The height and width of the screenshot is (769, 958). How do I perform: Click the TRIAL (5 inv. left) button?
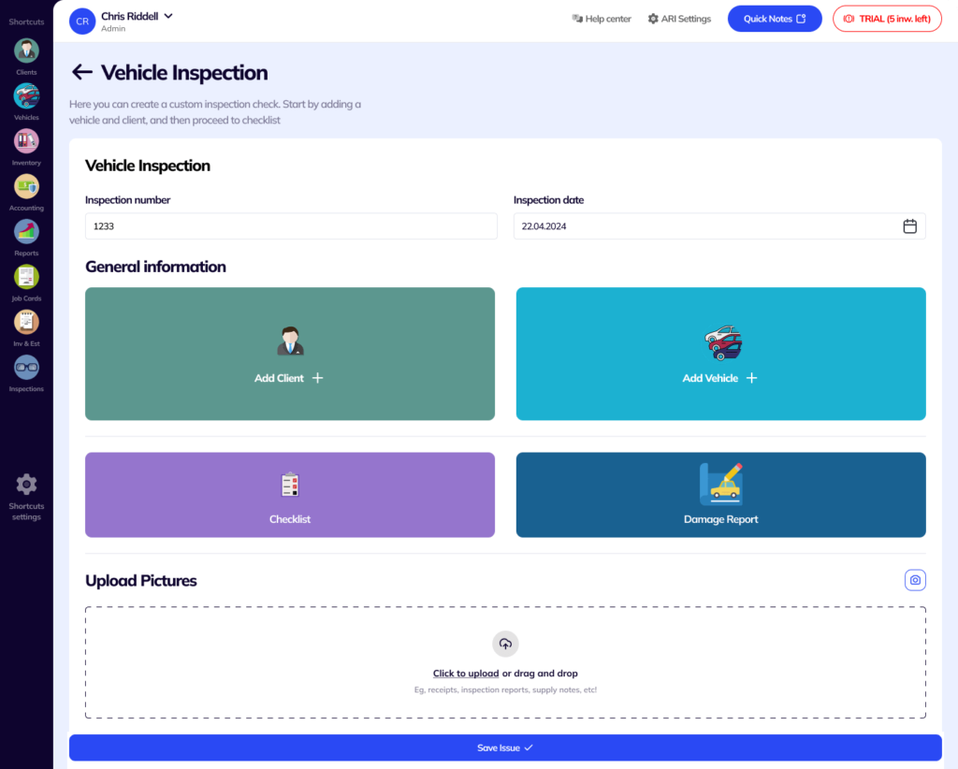coord(887,19)
